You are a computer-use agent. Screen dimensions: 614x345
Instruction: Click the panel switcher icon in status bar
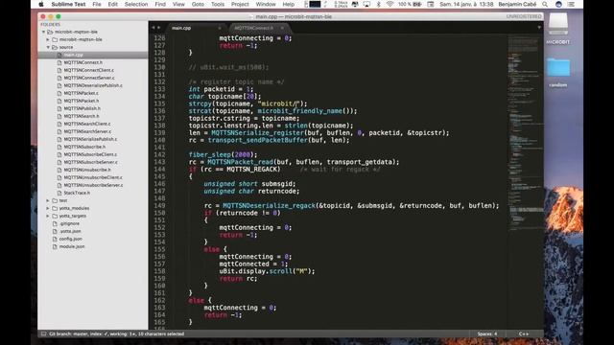[x=44, y=333]
